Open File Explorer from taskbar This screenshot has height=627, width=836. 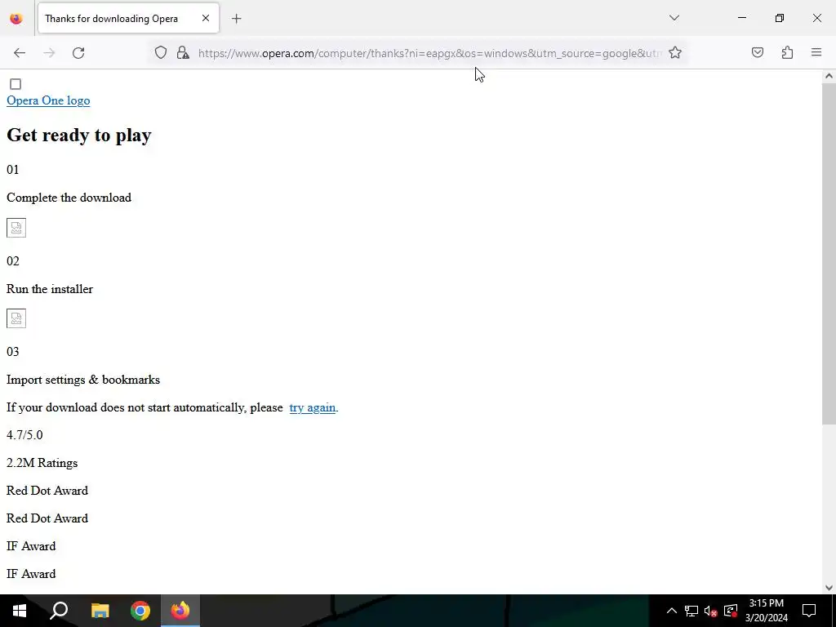pos(100,611)
